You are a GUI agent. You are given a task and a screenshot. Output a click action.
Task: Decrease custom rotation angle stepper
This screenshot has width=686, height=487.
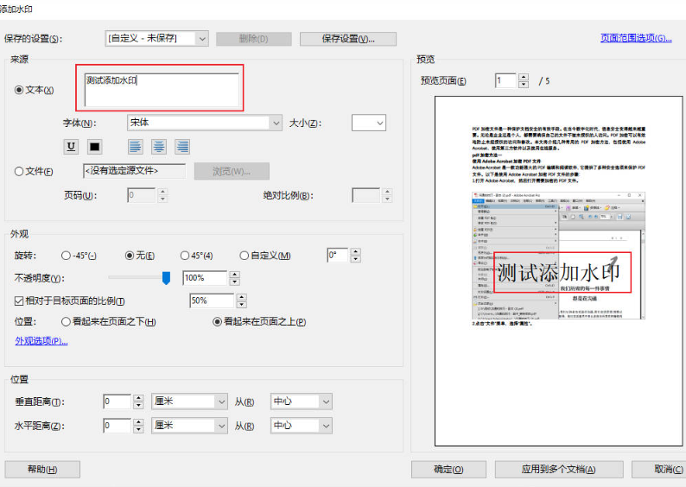356,259
